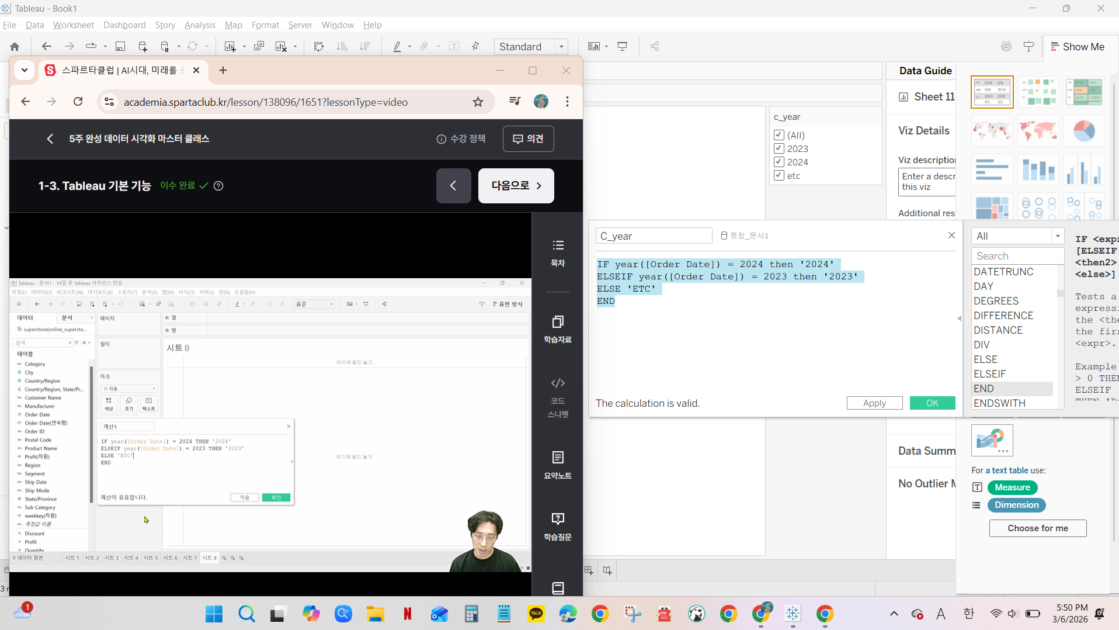Create a new worksheet from toolbar icon

coord(230,47)
